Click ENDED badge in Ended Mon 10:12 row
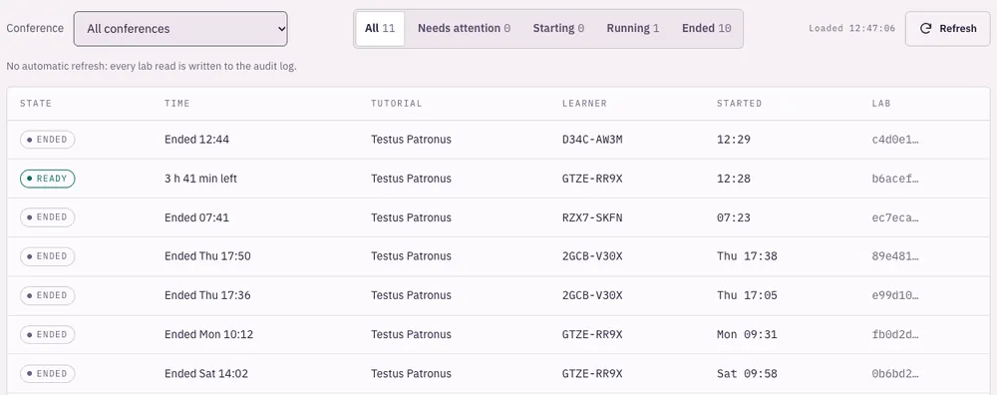This screenshot has height=395, width=997. click(47, 334)
